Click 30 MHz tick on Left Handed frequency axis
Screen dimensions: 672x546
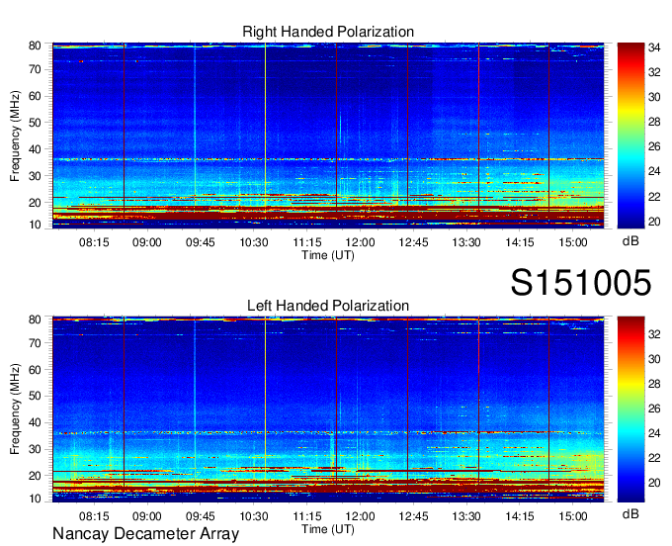(x=35, y=449)
